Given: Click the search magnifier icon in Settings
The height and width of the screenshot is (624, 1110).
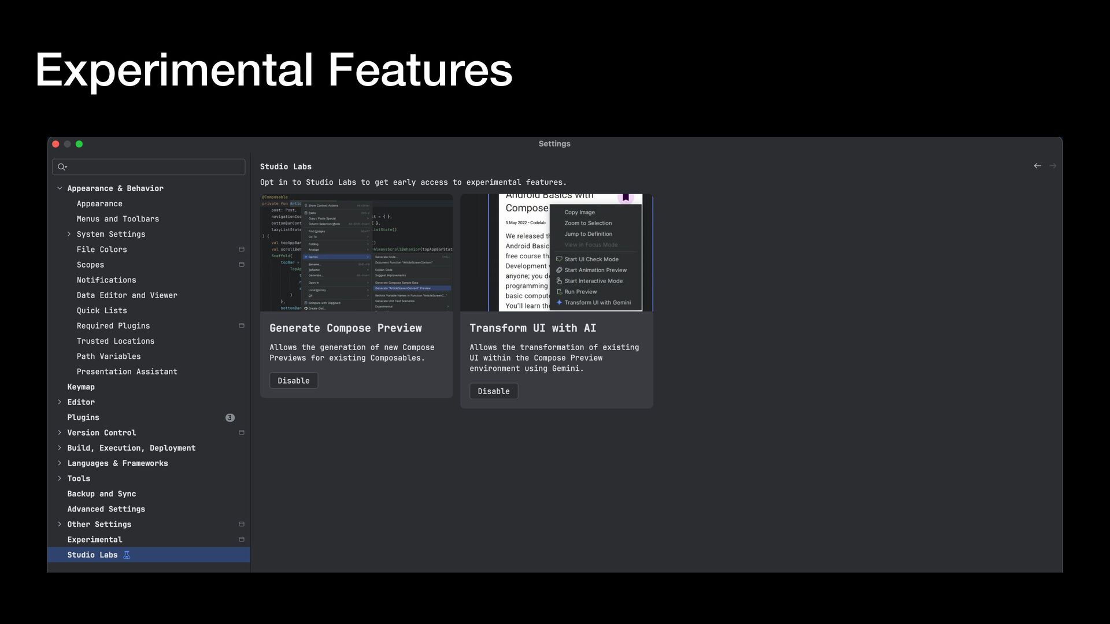Looking at the screenshot, I should click(62, 167).
